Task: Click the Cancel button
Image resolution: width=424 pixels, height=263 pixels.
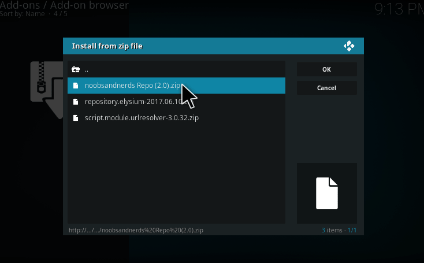Action: 326,88
